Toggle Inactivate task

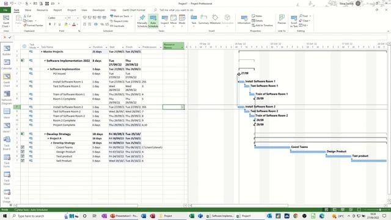click(117, 26)
